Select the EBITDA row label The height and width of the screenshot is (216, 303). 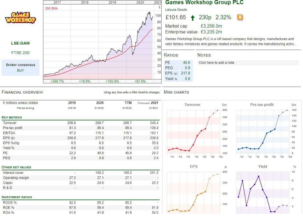click(9, 133)
